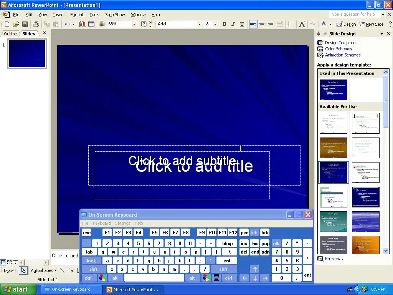Open the Insert menu

tap(58, 15)
